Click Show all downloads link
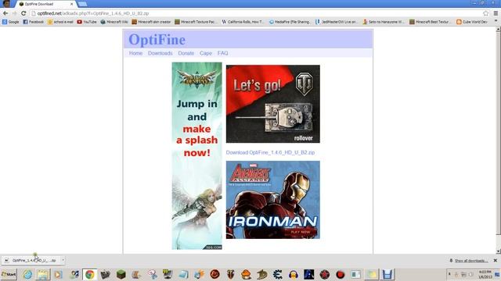Image resolution: width=501 pixels, height=281 pixels. pyautogui.click(x=471, y=261)
